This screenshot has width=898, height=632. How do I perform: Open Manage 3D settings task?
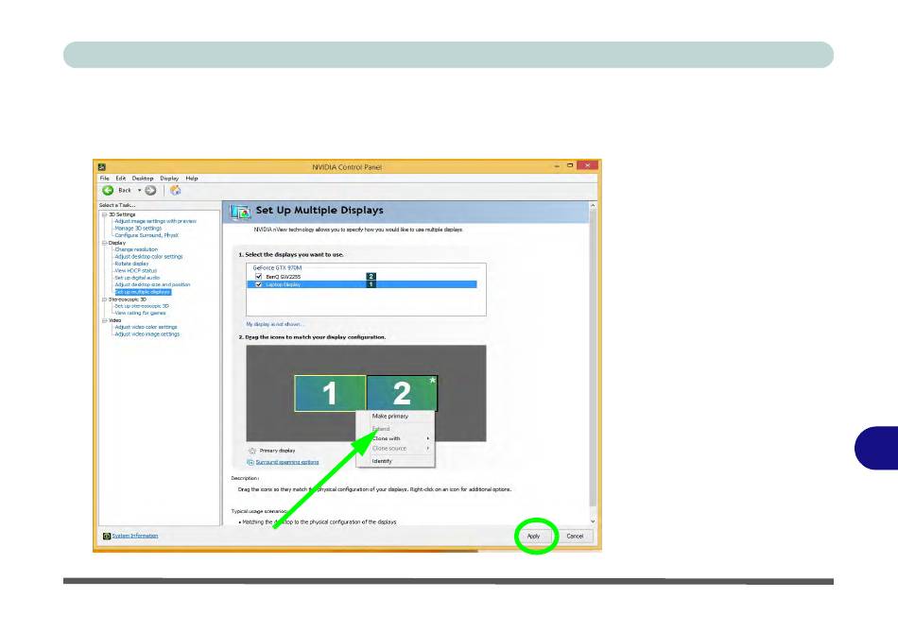[138, 228]
